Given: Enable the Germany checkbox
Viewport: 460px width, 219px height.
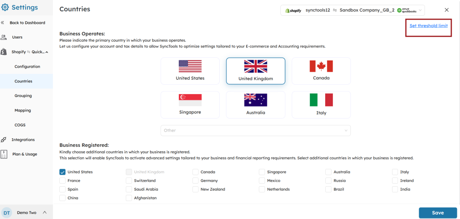Looking at the screenshot, I should click(195, 180).
